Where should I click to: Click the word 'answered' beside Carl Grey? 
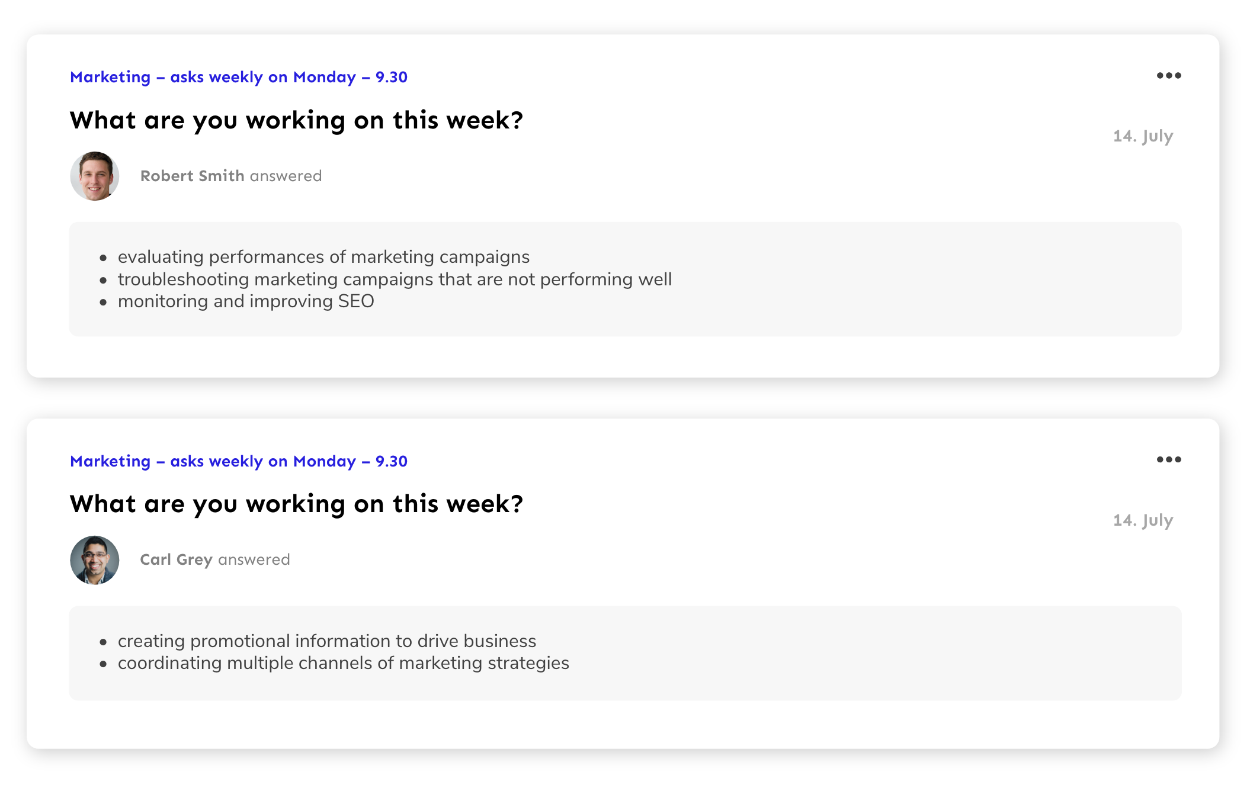254,559
